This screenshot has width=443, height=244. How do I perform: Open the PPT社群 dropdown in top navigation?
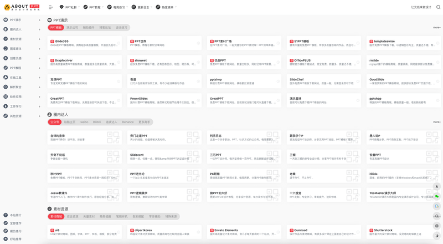pyautogui.click(x=70, y=7)
